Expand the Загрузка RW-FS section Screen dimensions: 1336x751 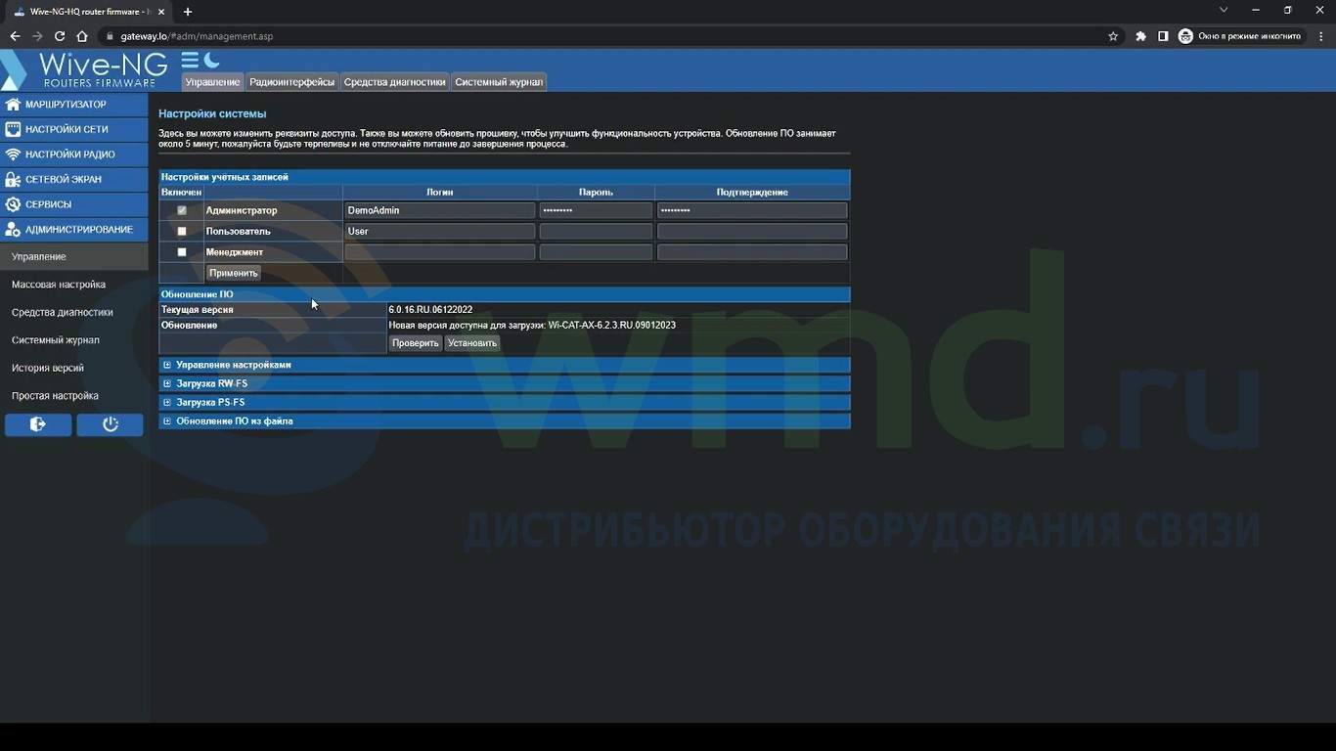[x=210, y=383]
